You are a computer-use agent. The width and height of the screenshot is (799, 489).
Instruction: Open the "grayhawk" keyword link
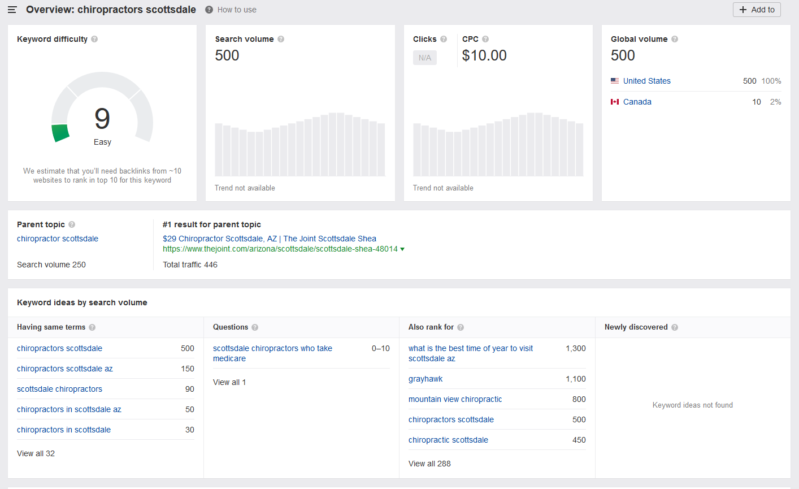point(425,379)
